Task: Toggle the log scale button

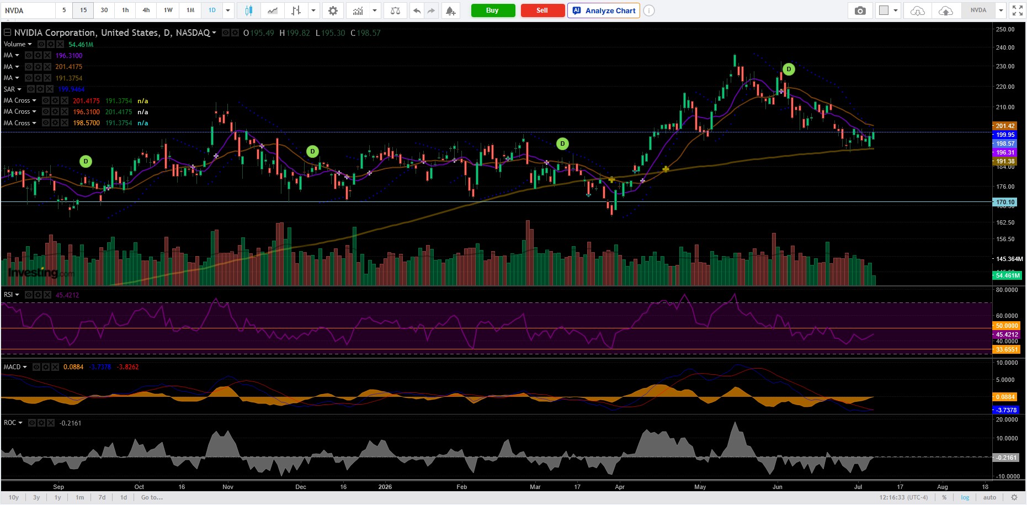Action: (x=965, y=497)
